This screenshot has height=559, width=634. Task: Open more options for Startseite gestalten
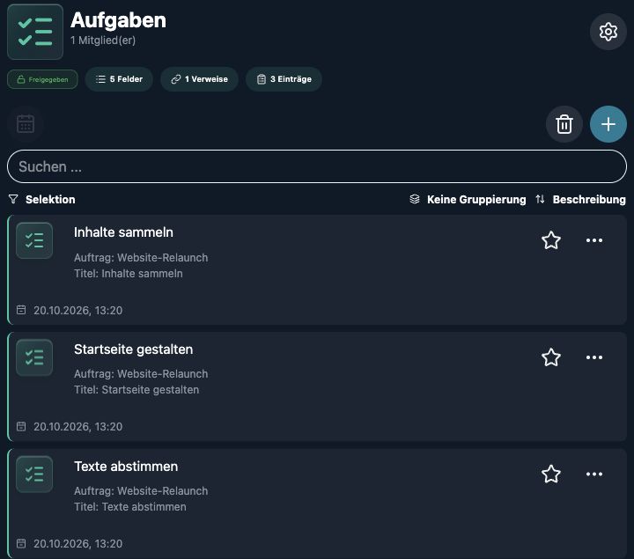point(594,357)
